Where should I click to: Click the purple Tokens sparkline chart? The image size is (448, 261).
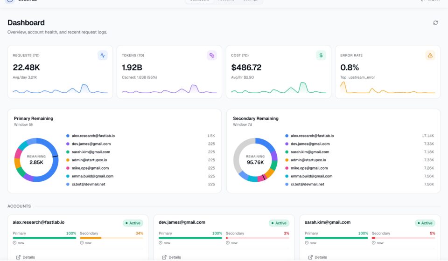[169, 89]
